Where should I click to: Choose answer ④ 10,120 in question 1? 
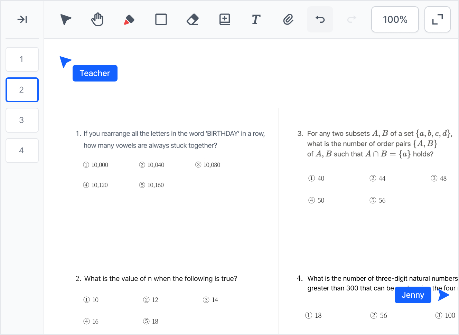point(96,185)
